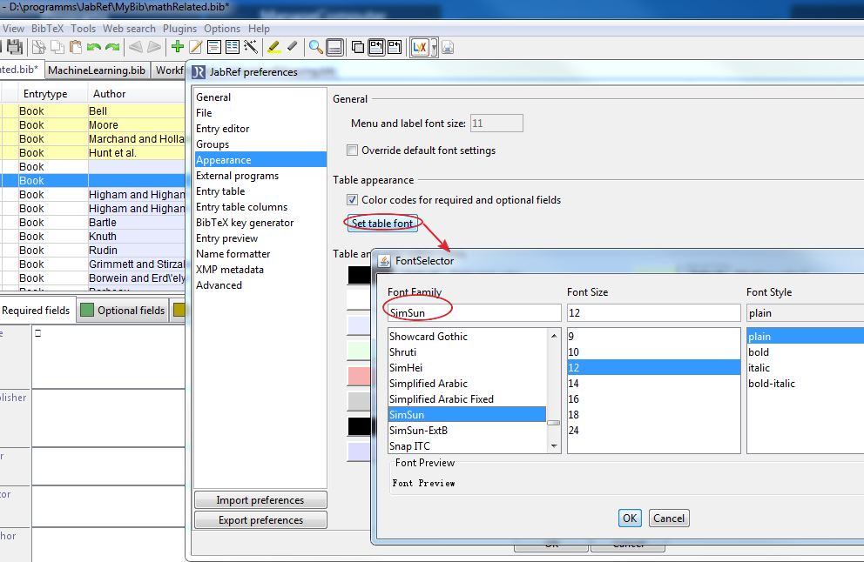Open the Options menu

pos(222,29)
